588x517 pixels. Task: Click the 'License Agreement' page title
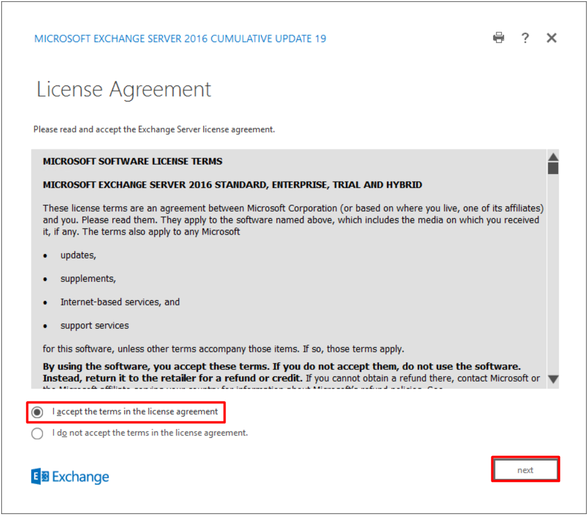click(124, 90)
